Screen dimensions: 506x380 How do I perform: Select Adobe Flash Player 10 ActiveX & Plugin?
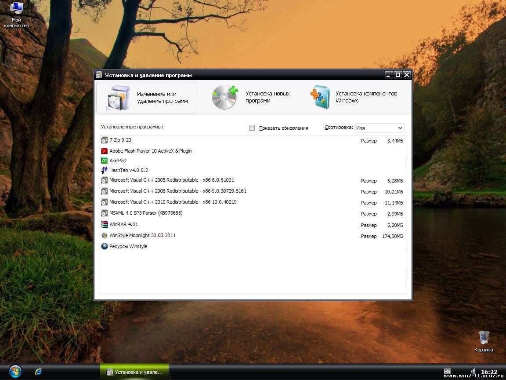click(253, 151)
